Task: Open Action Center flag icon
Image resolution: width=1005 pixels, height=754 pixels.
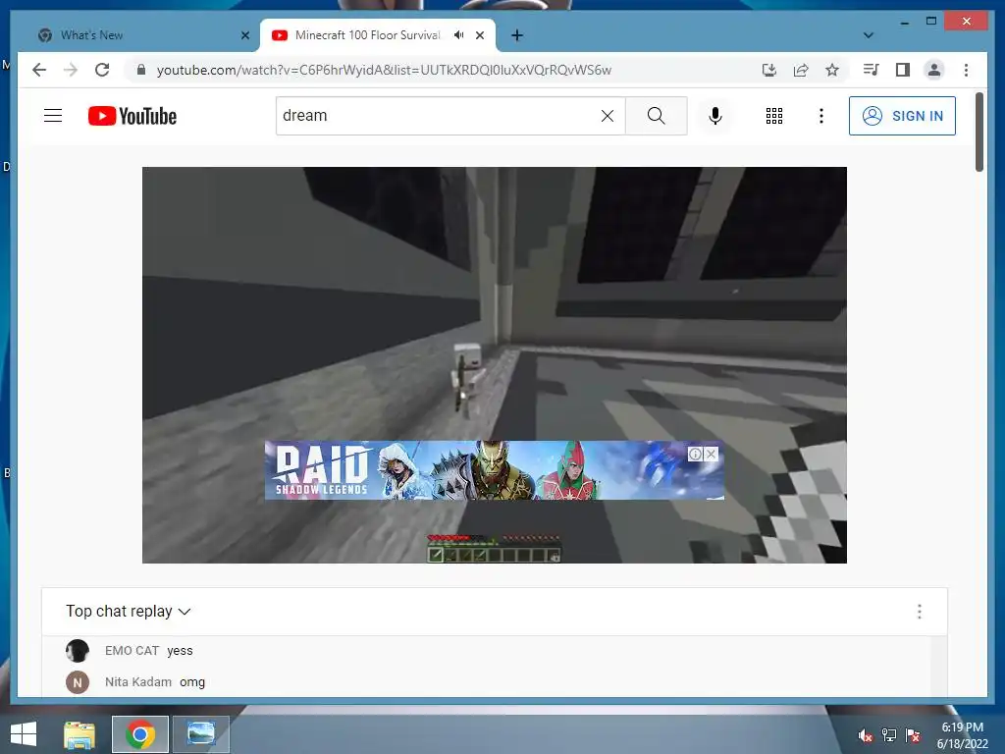Action: point(913,735)
